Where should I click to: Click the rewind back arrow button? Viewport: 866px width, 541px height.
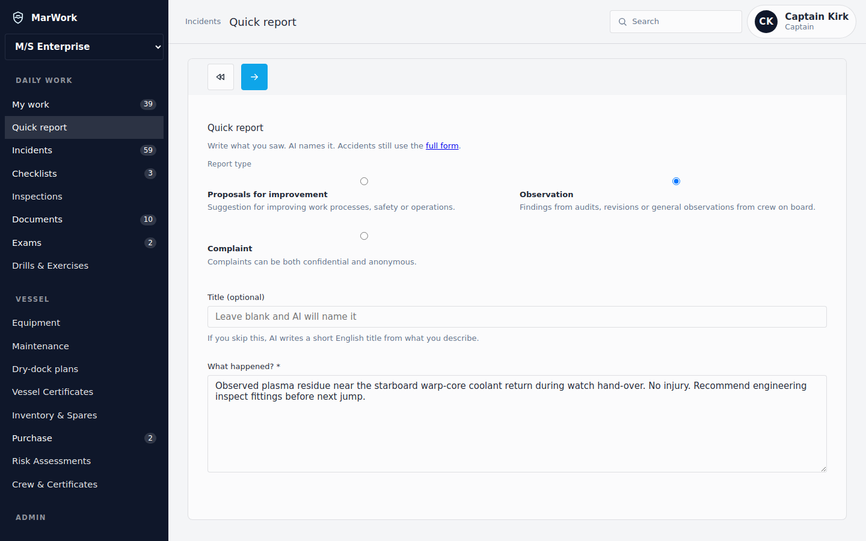(x=221, y=77)
